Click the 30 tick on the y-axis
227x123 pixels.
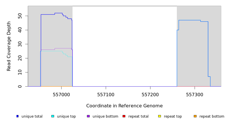tap(20, 44)
